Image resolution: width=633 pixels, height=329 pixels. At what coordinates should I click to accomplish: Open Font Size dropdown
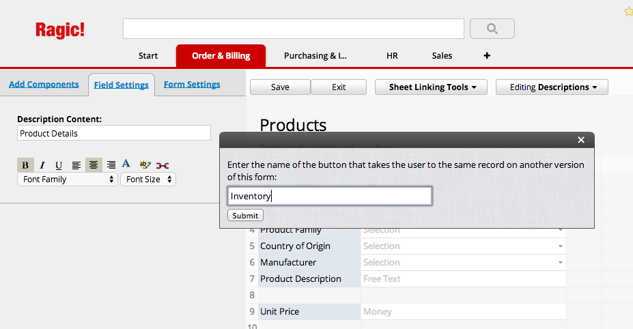(148, 180)
